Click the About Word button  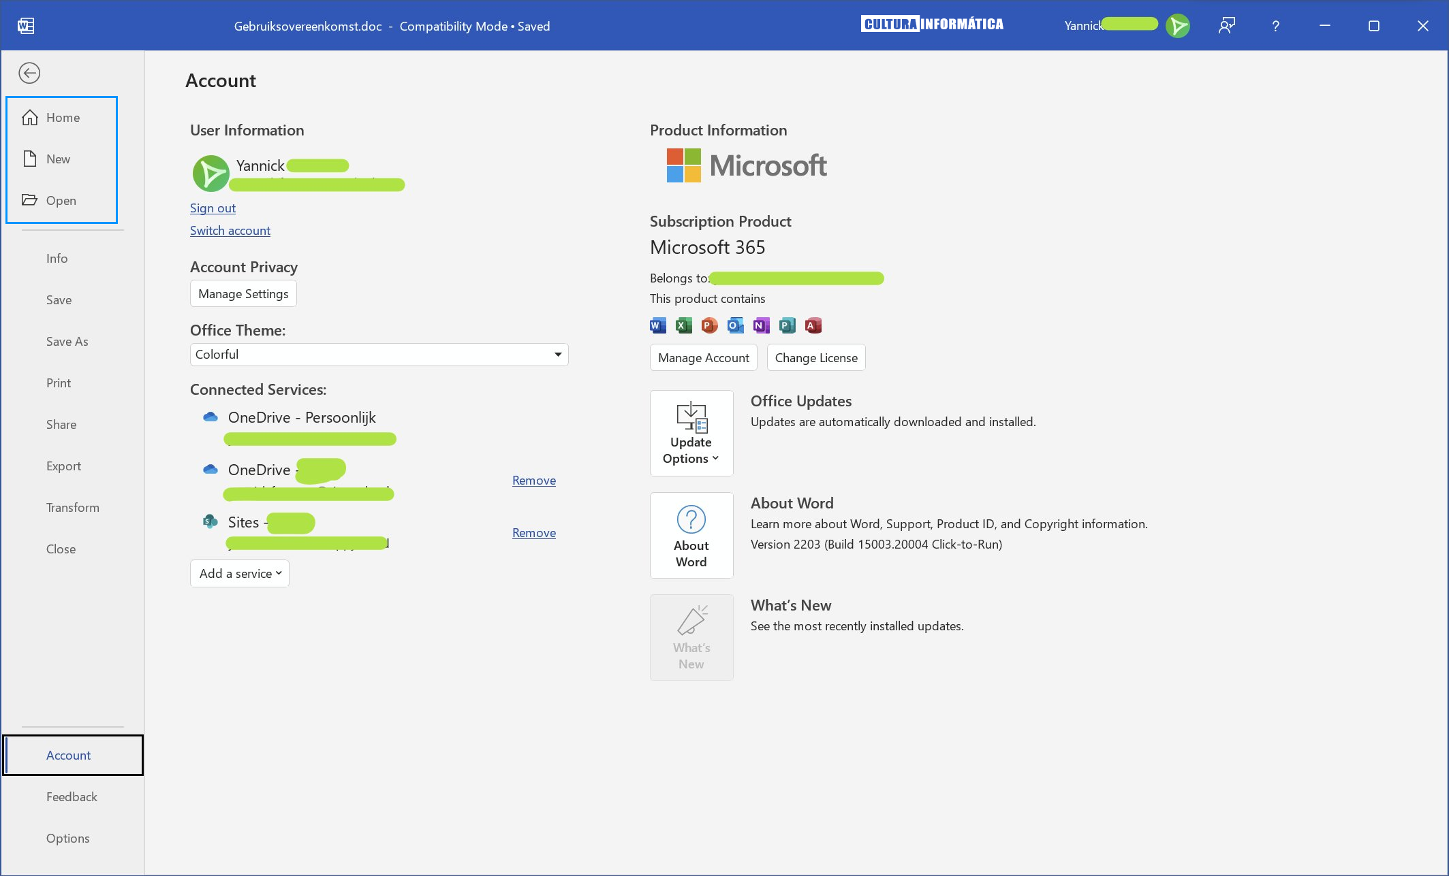[x=691, y=535]
